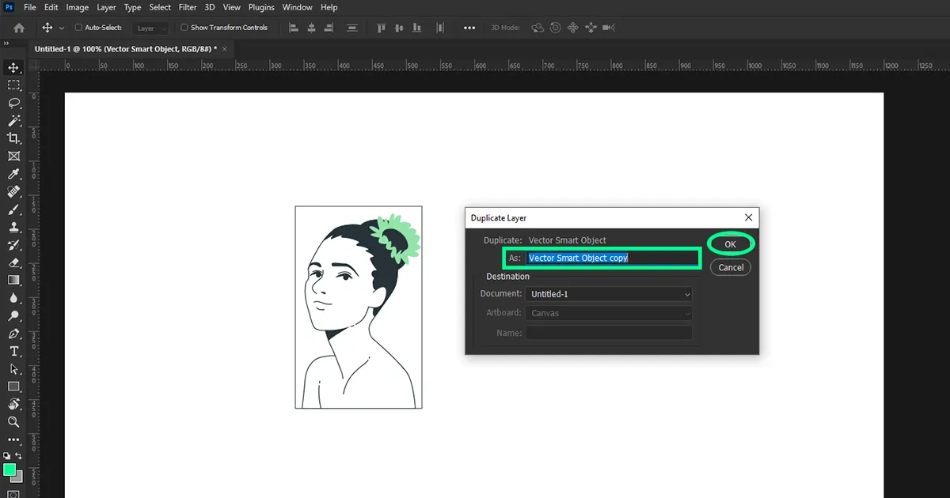Image resolution: width=950 pixels, height=498 pixels.
Task: Click the align horizontal centers icon
Action: (x=312, y=28)
